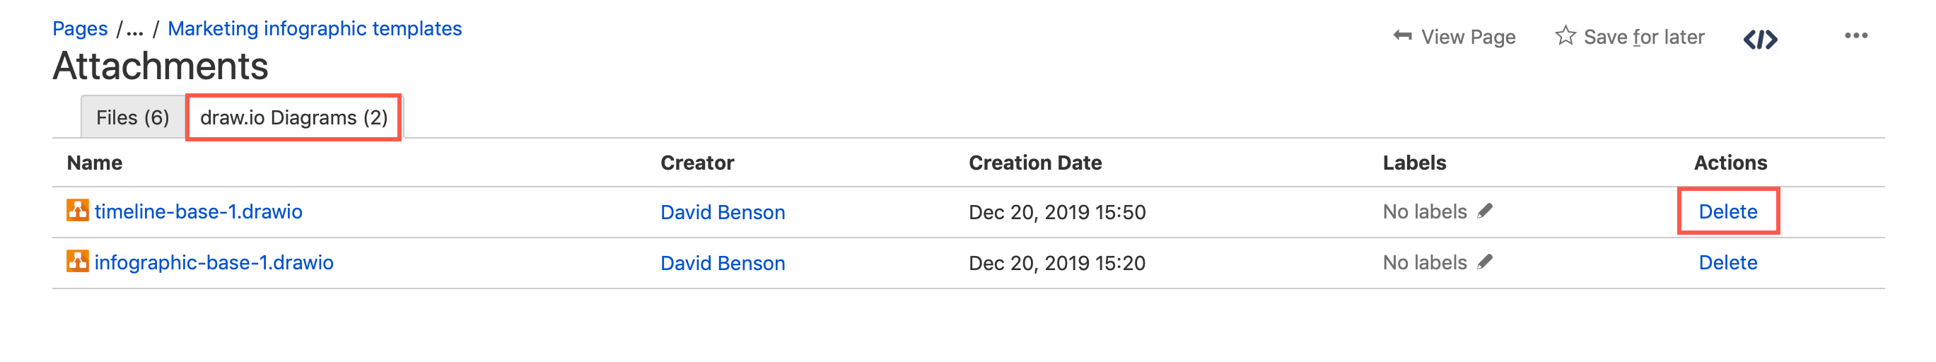Open the code brackets icon in header
Image resolution: width=1936 pixels, height=362 pixels.
(1759, 38)
